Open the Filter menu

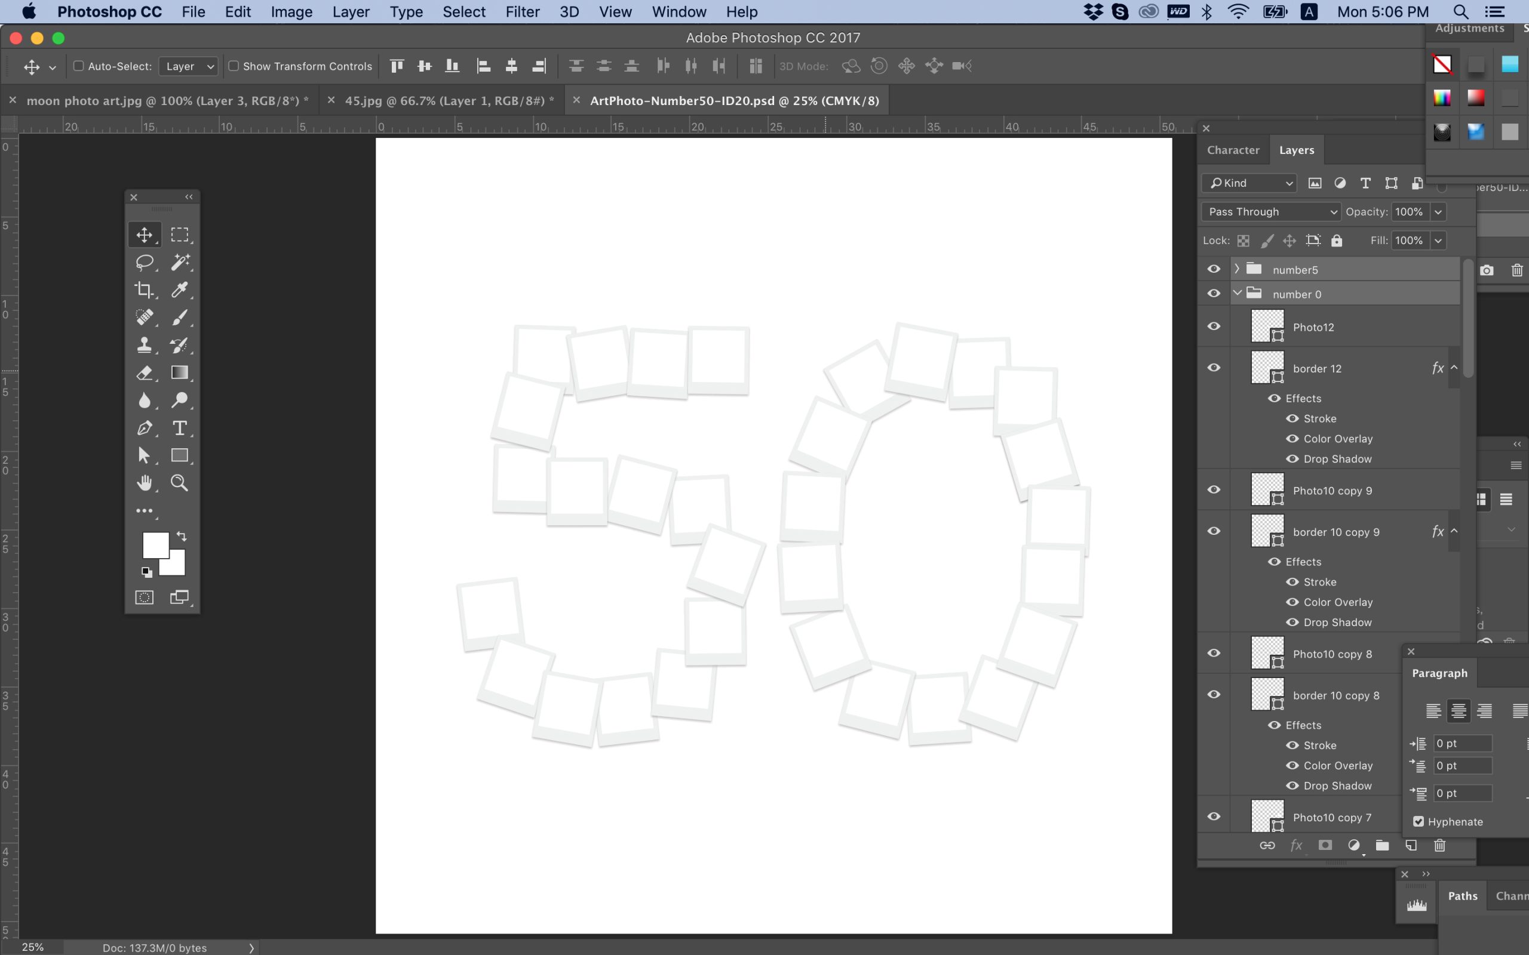(x=522, y=11)
